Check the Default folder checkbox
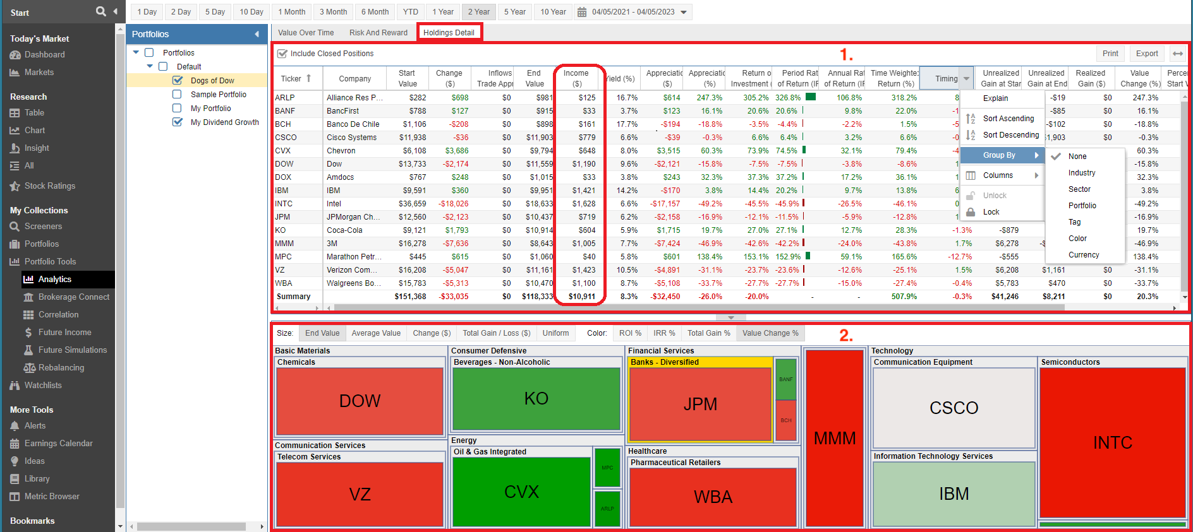This screenshot has width=1193, height=532. coord(163,66)
